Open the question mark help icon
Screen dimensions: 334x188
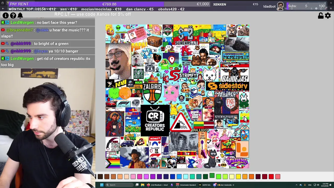[x=13, y=16]
